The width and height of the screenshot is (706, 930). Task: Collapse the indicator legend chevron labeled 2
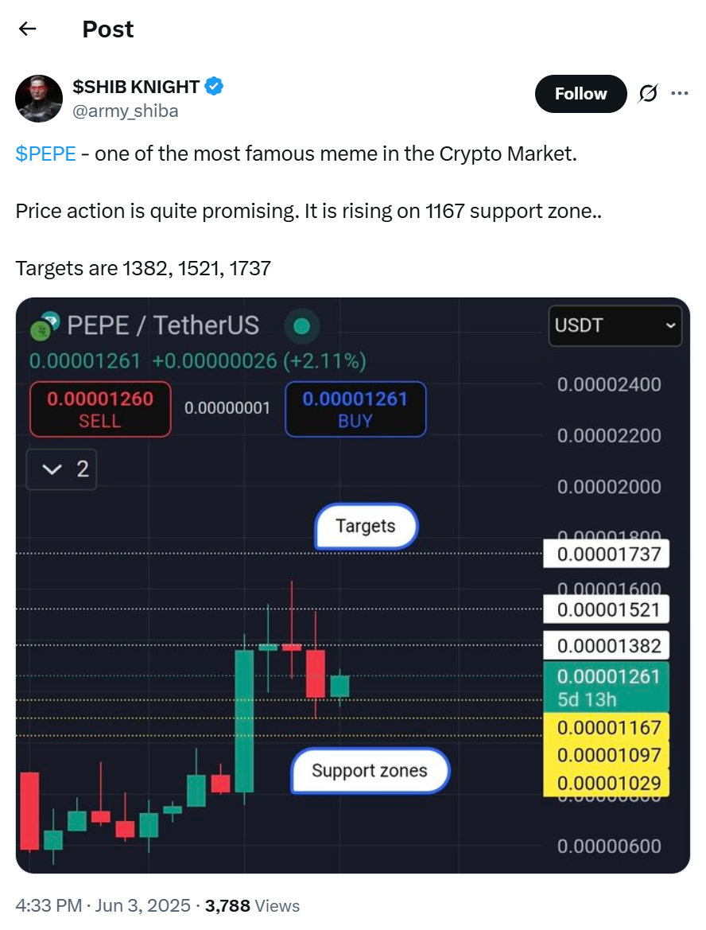click(x=62, y=469)
